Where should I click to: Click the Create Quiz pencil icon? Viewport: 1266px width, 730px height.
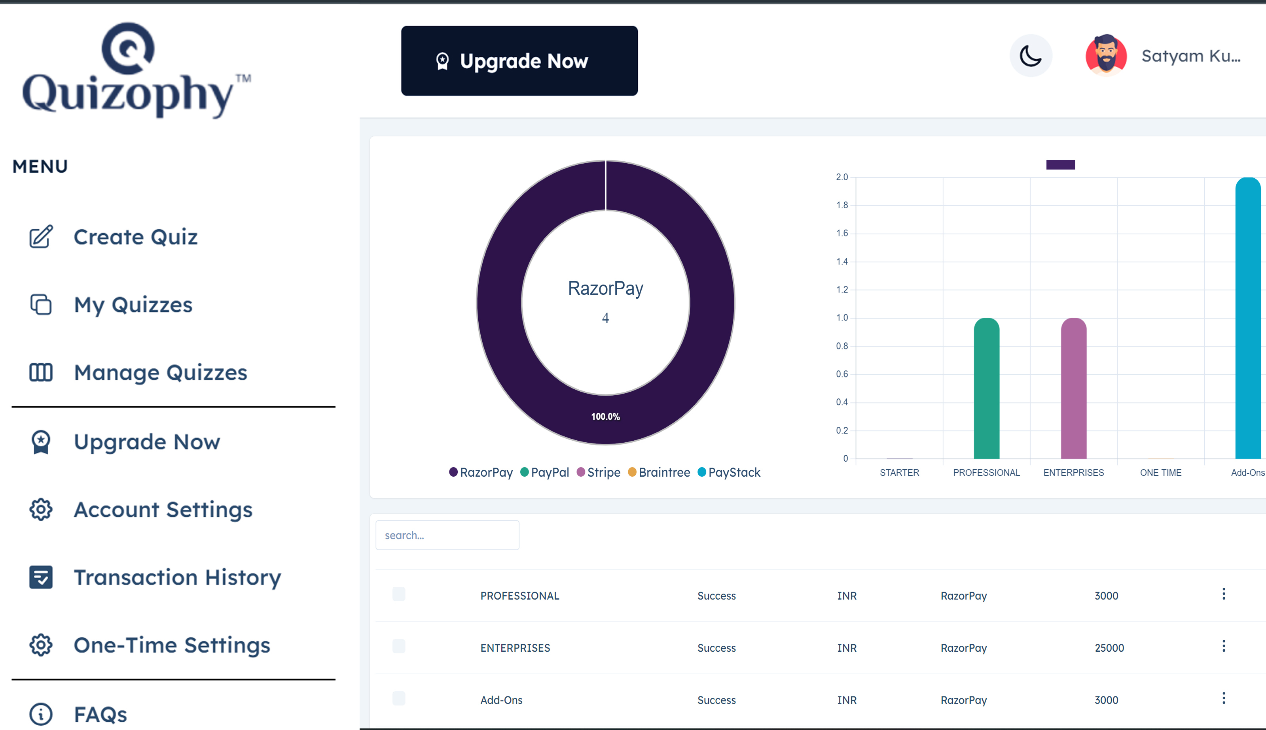pos(41,237)
